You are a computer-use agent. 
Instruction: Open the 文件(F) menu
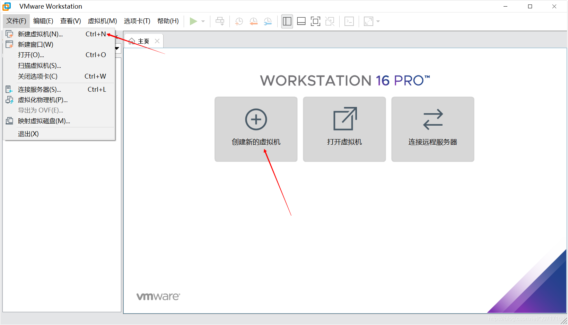(16, 21)
